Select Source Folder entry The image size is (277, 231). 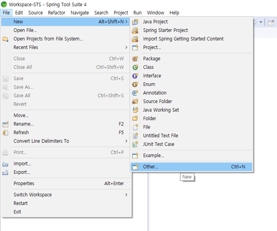point(192,101)
